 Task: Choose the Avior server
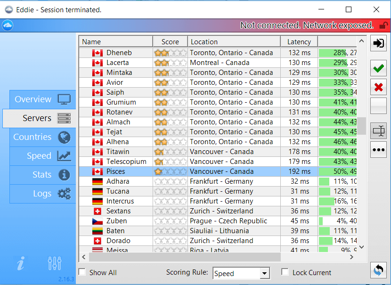pos(218,82)
